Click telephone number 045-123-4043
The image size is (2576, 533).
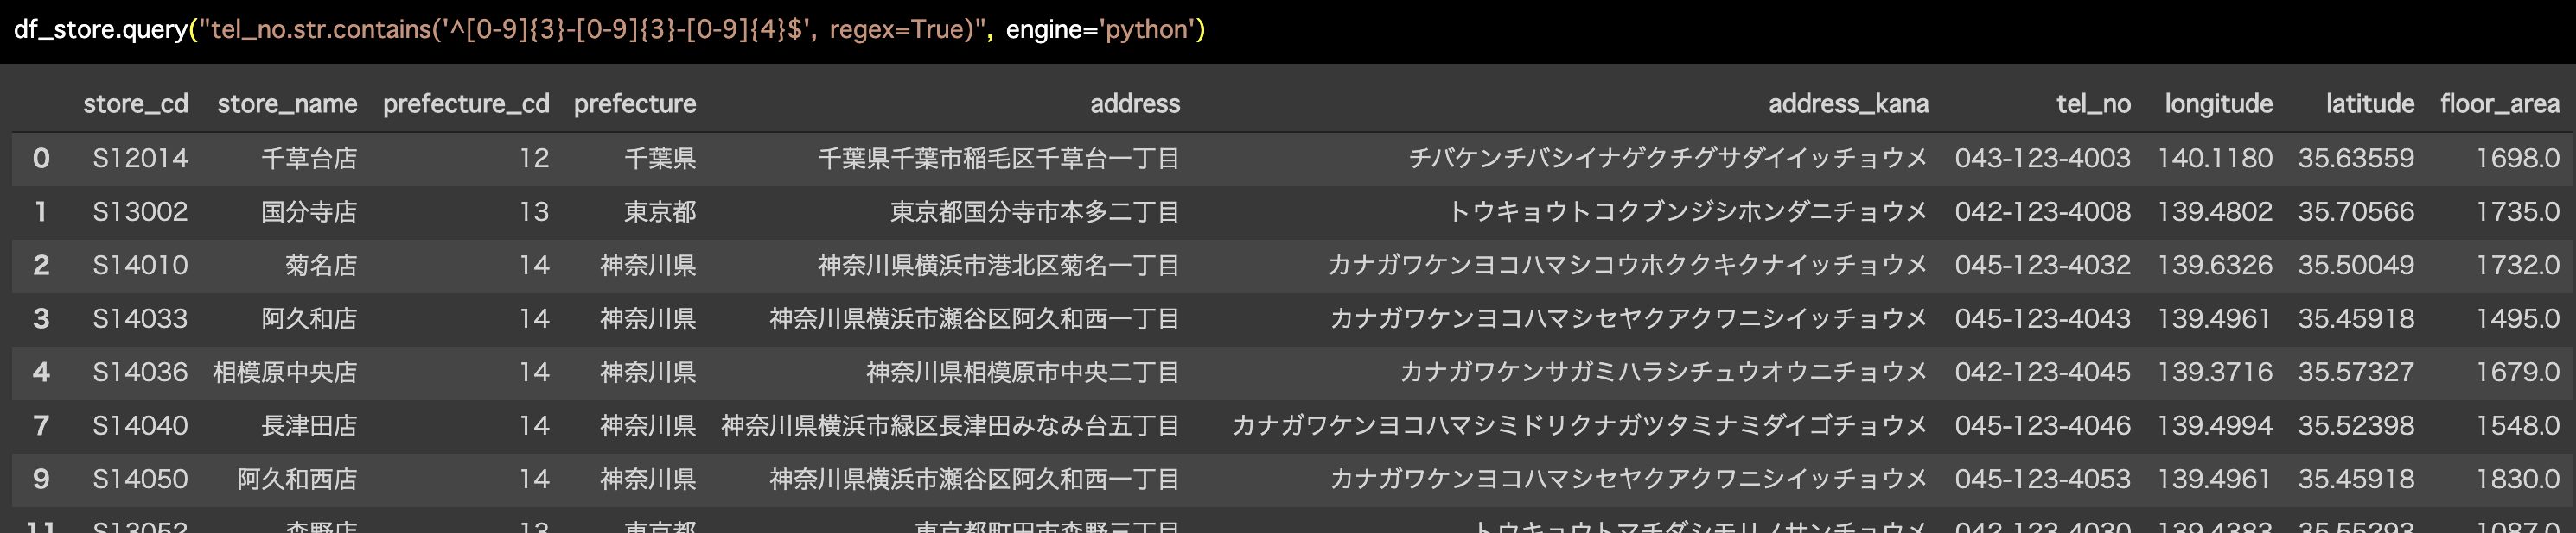pos(2043,318)
